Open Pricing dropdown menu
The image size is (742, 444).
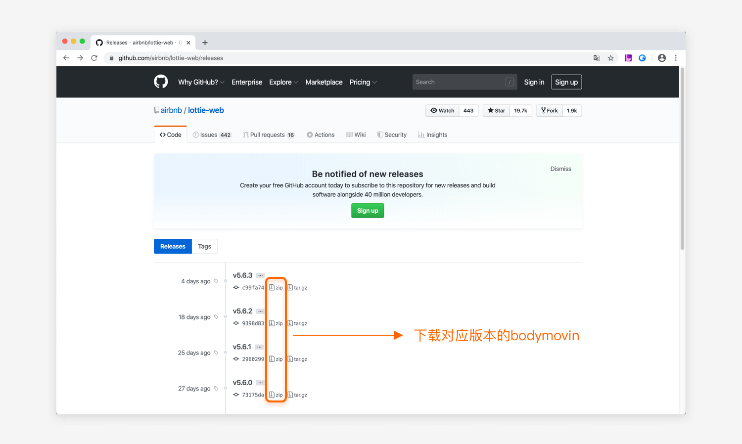coord(363,82)
